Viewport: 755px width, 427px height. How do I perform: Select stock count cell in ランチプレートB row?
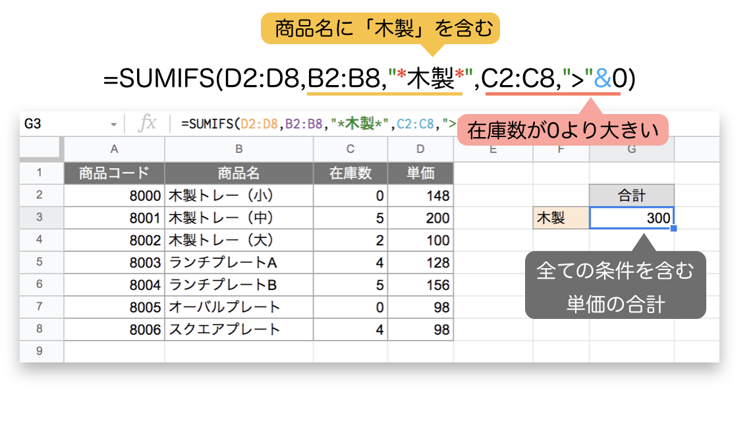[x=350, y=285]
